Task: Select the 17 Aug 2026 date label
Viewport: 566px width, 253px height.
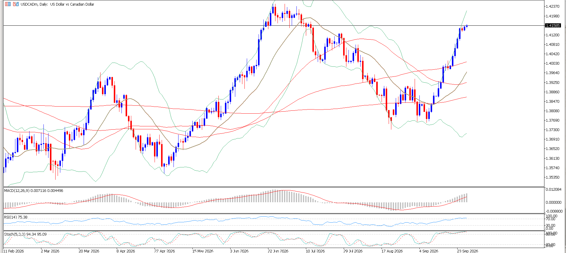Action: (x=392, y=251)
